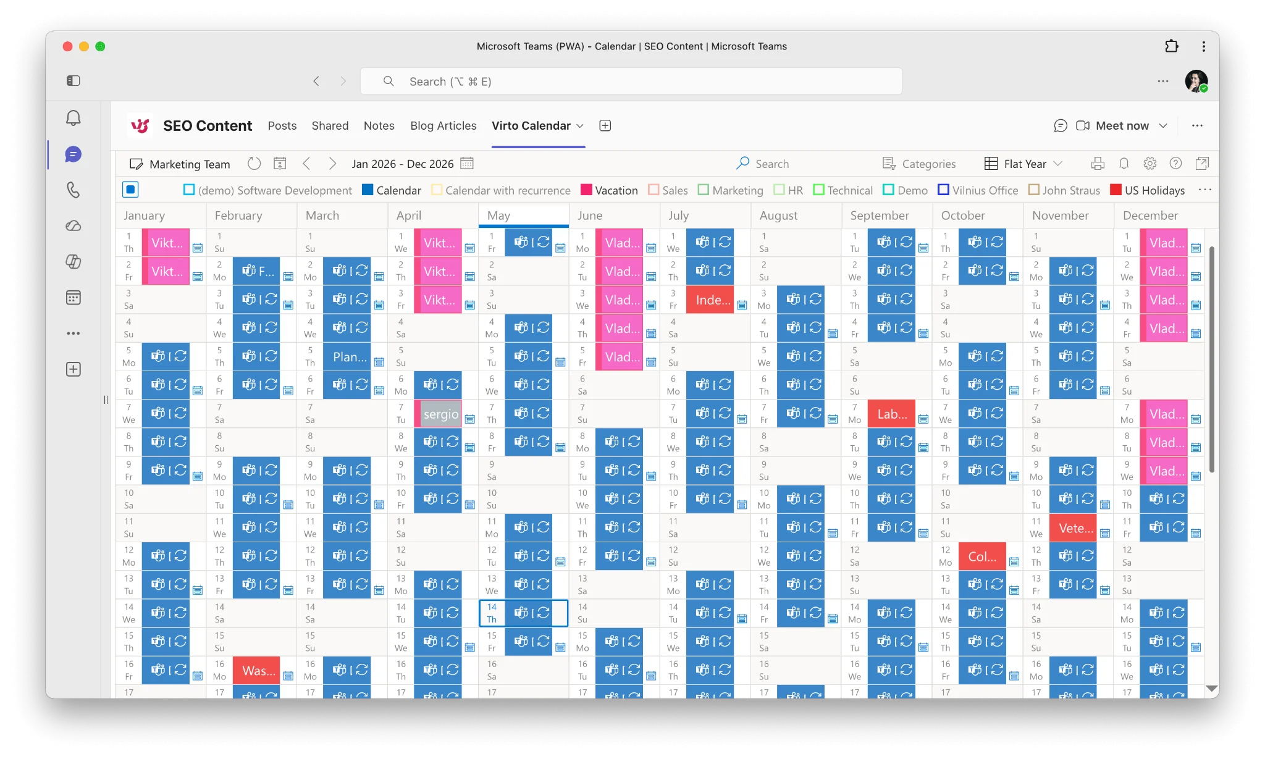
Task: Open the Marketing Team calendar selector
Action: click(x=180, y=164)
